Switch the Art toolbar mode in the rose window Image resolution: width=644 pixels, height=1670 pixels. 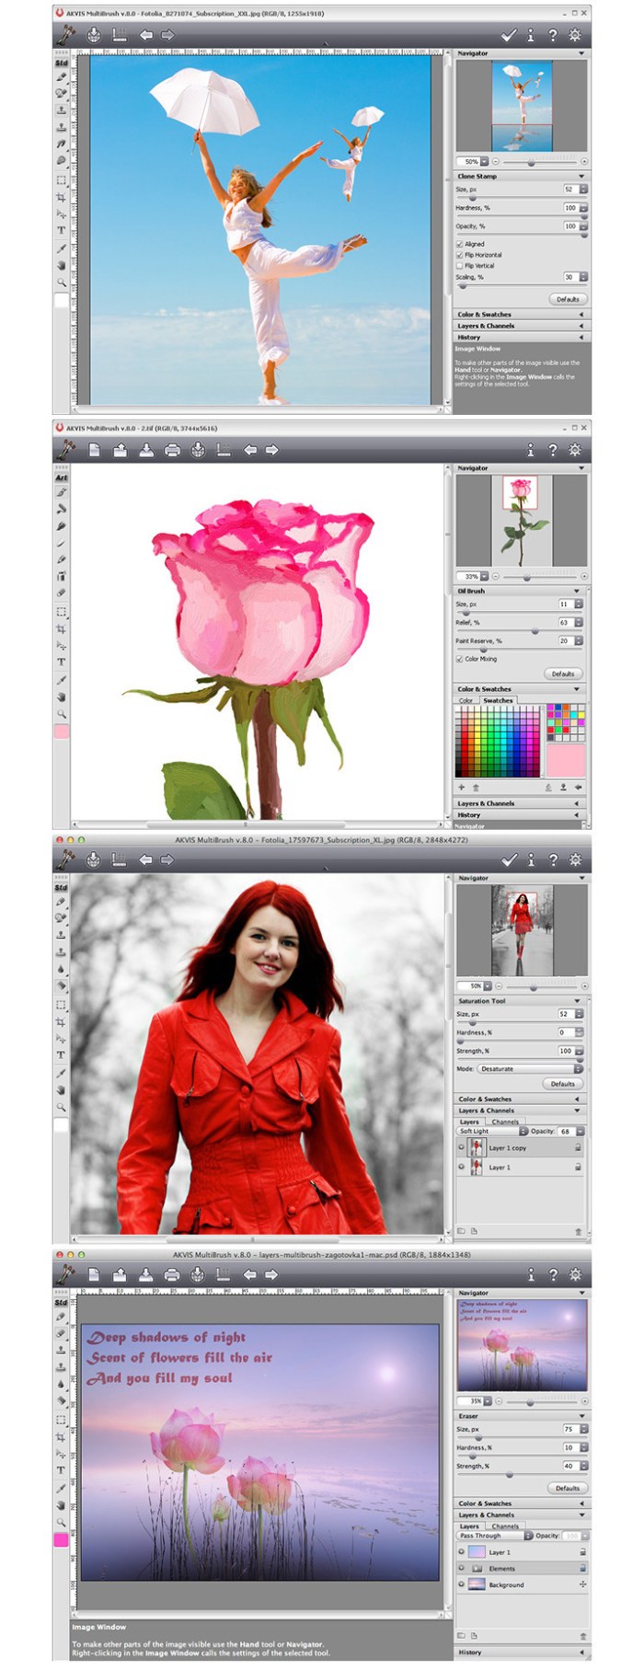(x=62, y=478)
